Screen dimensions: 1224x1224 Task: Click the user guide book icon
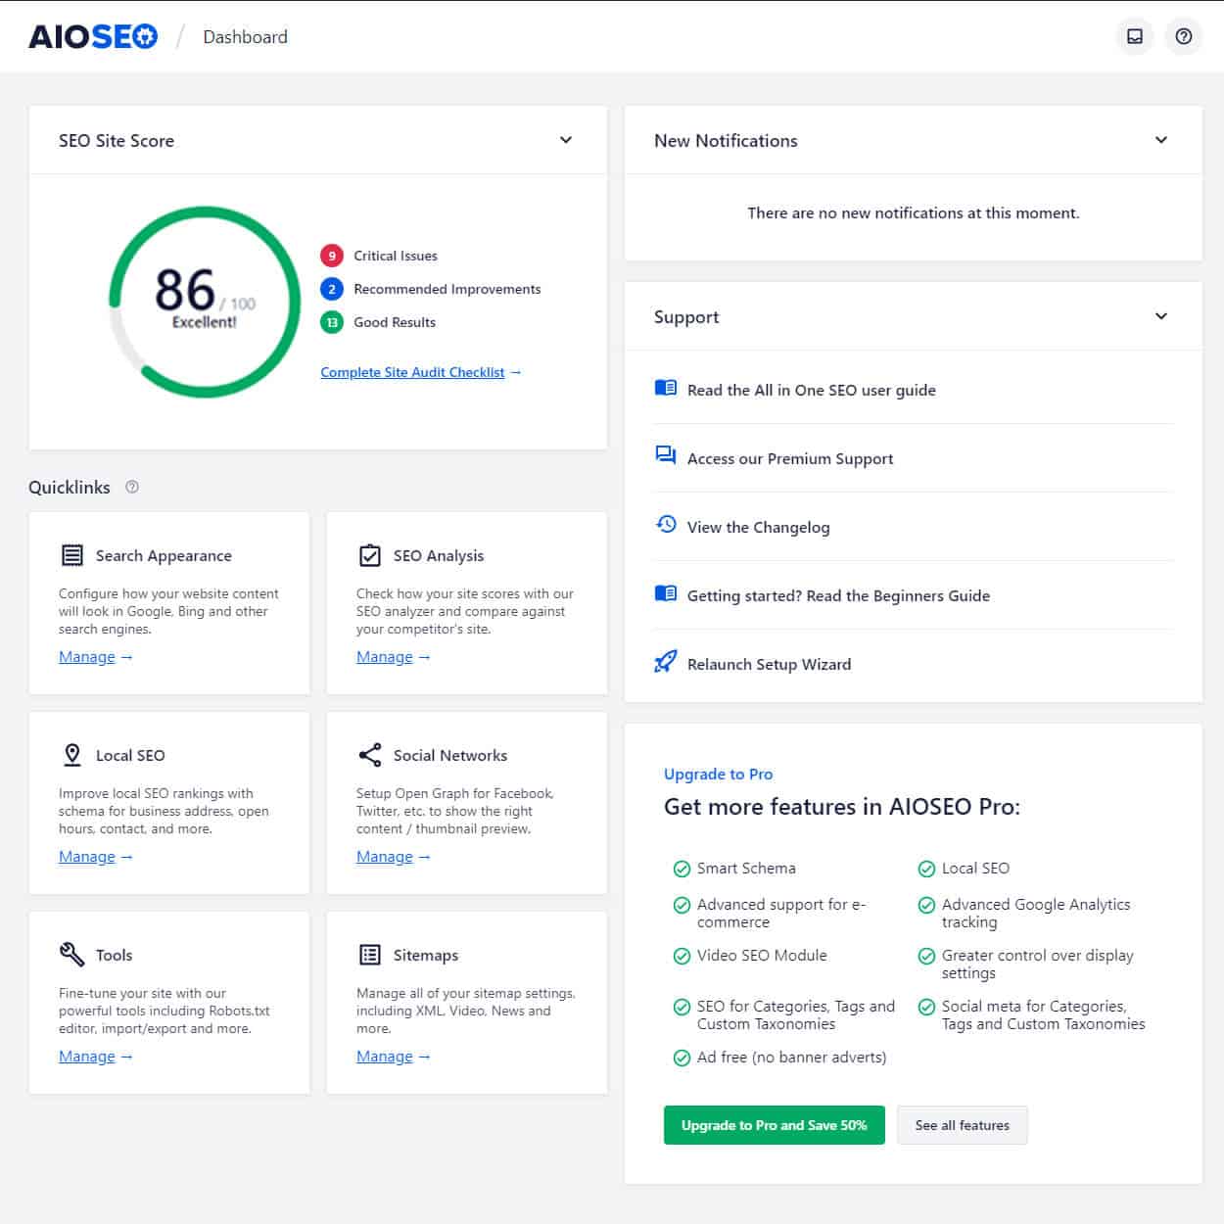[x=666, y=388]
